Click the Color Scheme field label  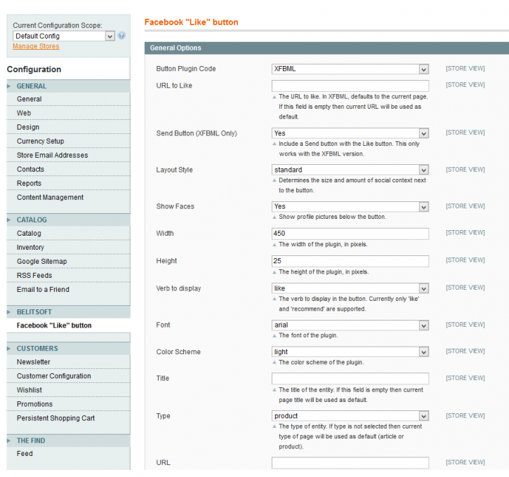tap(178, 352)
